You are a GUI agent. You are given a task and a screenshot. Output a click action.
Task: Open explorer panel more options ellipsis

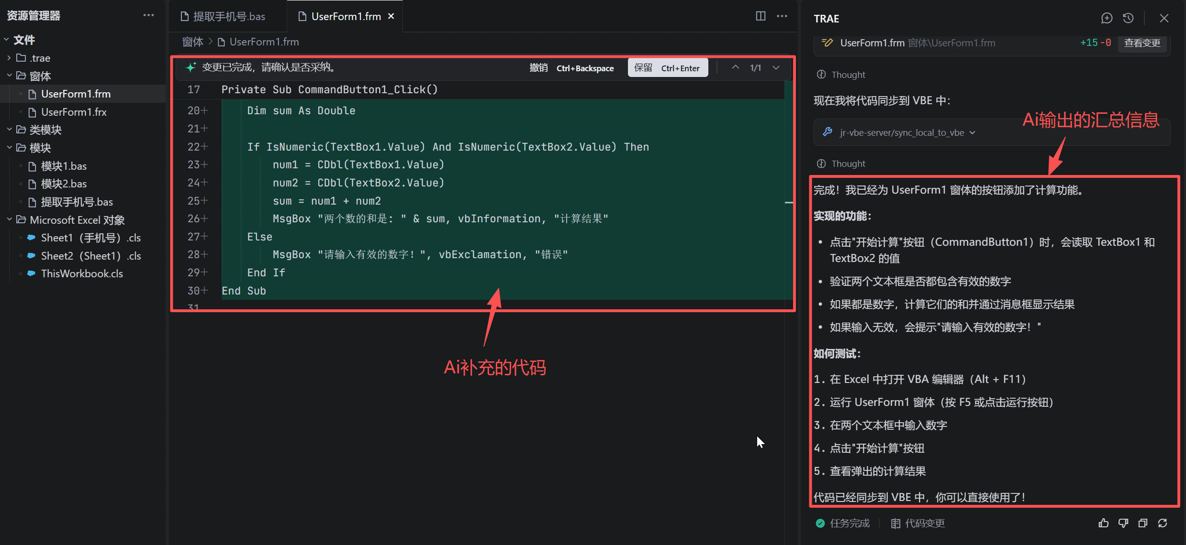(x=148, y=15)
